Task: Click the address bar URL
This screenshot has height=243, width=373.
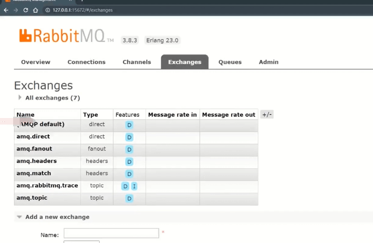Action: tap(83, 10)
